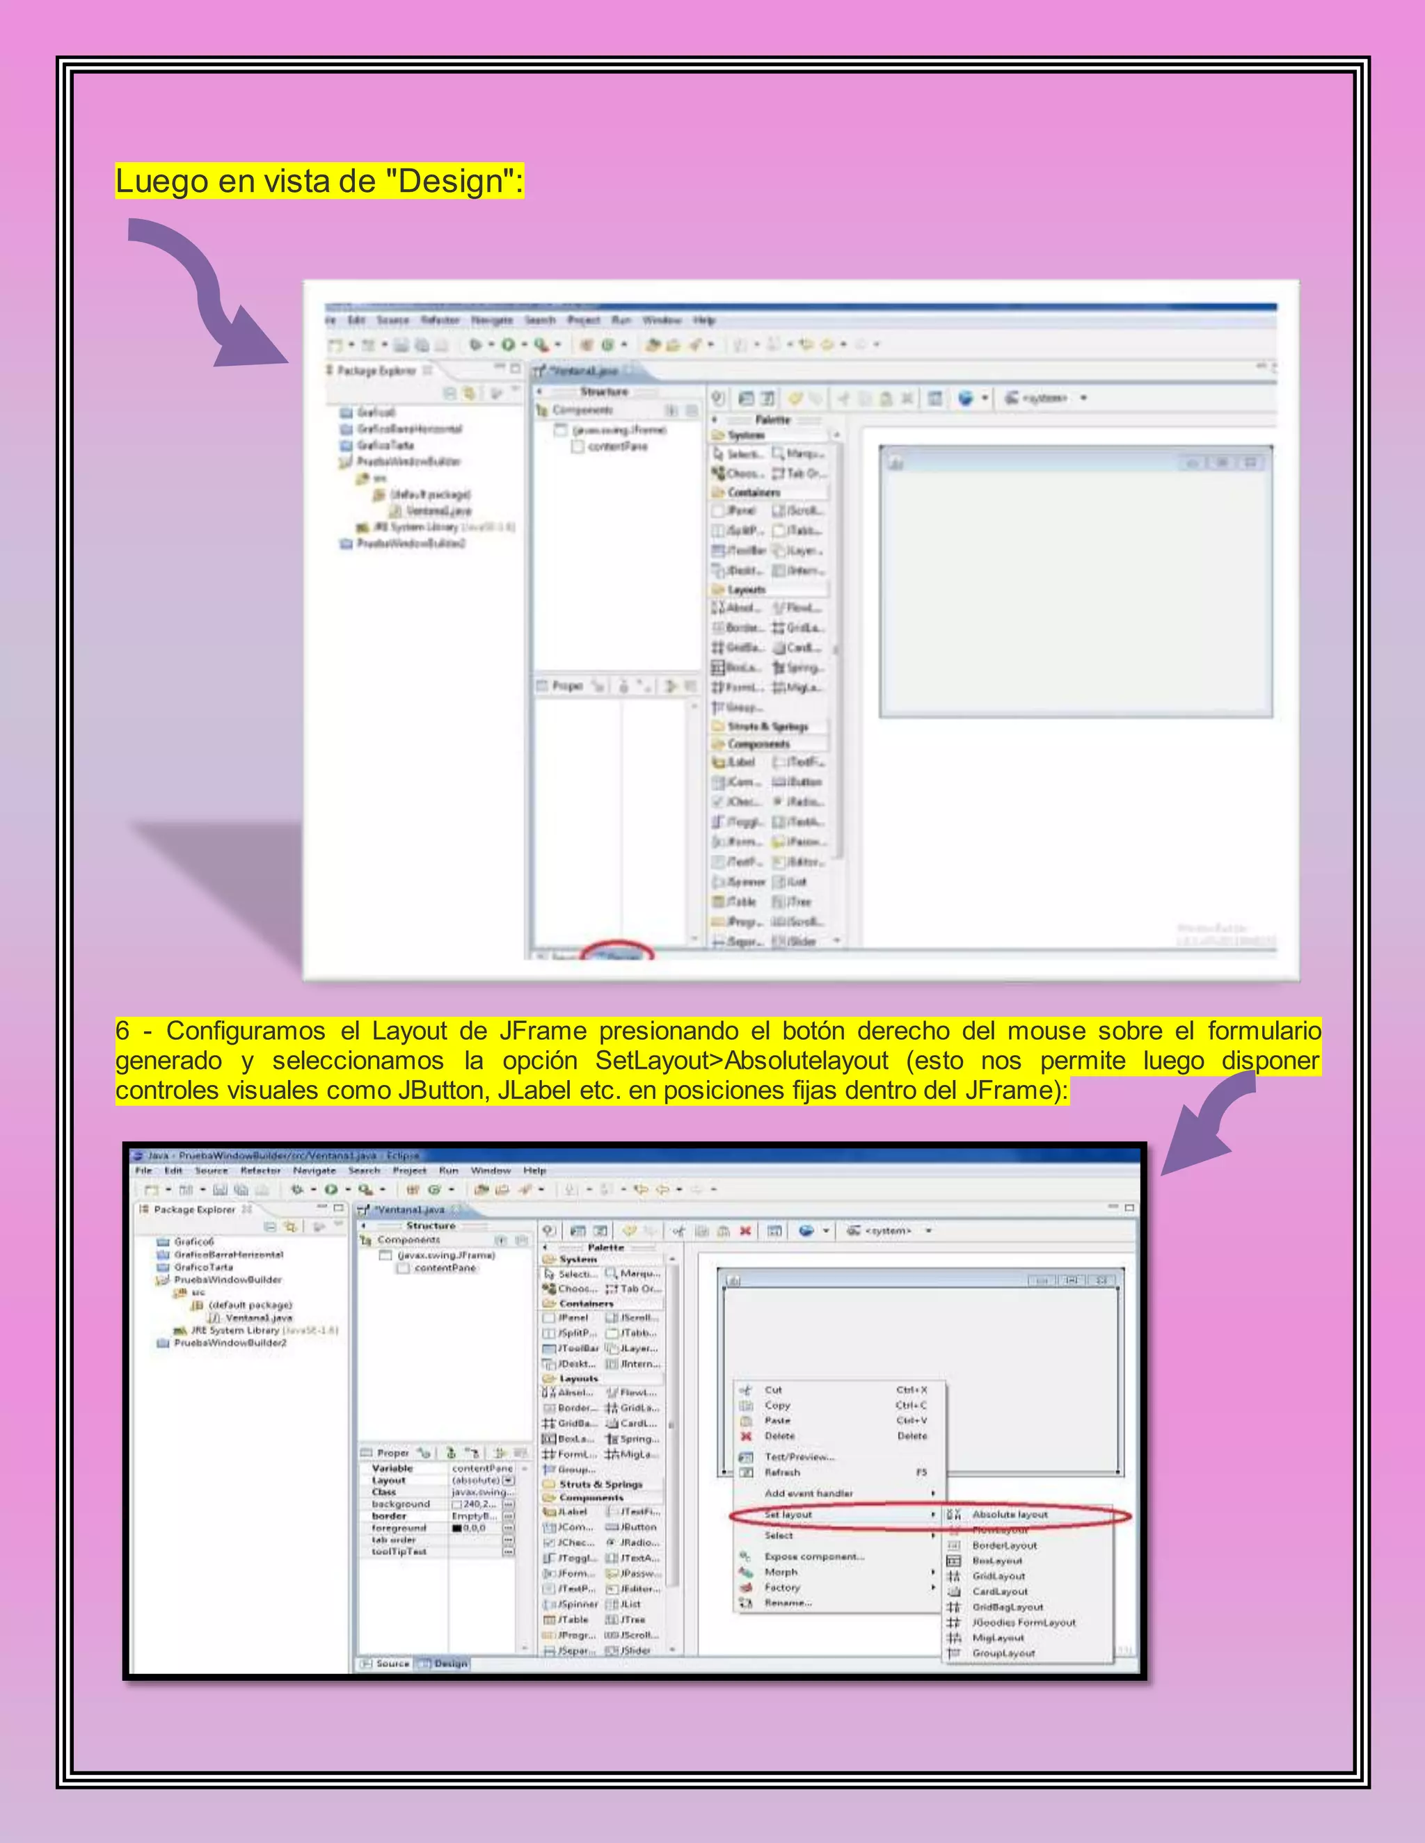
Task: Pick CardL... layout in lower screenshot's palette
Action: (632, 1423)
